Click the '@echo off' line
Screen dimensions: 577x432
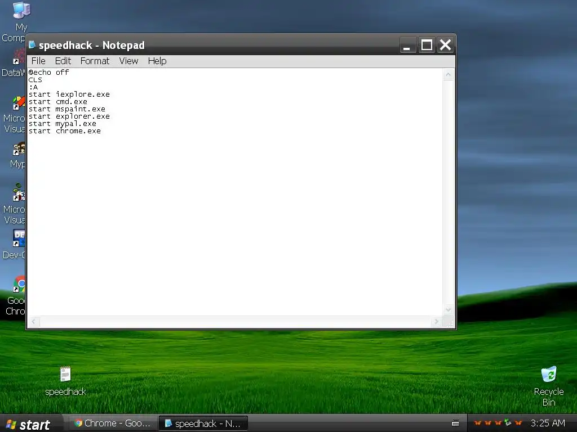48,73
